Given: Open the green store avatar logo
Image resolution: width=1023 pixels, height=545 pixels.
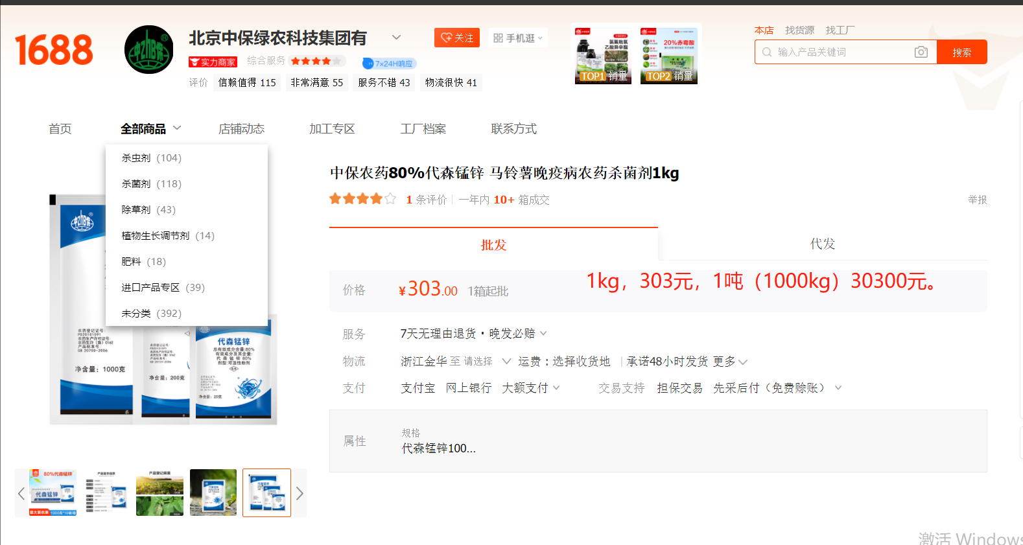Looking at the screenshot, I should (149, 50).
